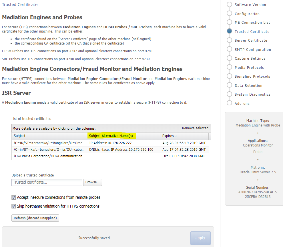Disable skip hostname validation for HTTPS connections
The height and width of the screenshot is (247, 283).
(x=13, y=206)
